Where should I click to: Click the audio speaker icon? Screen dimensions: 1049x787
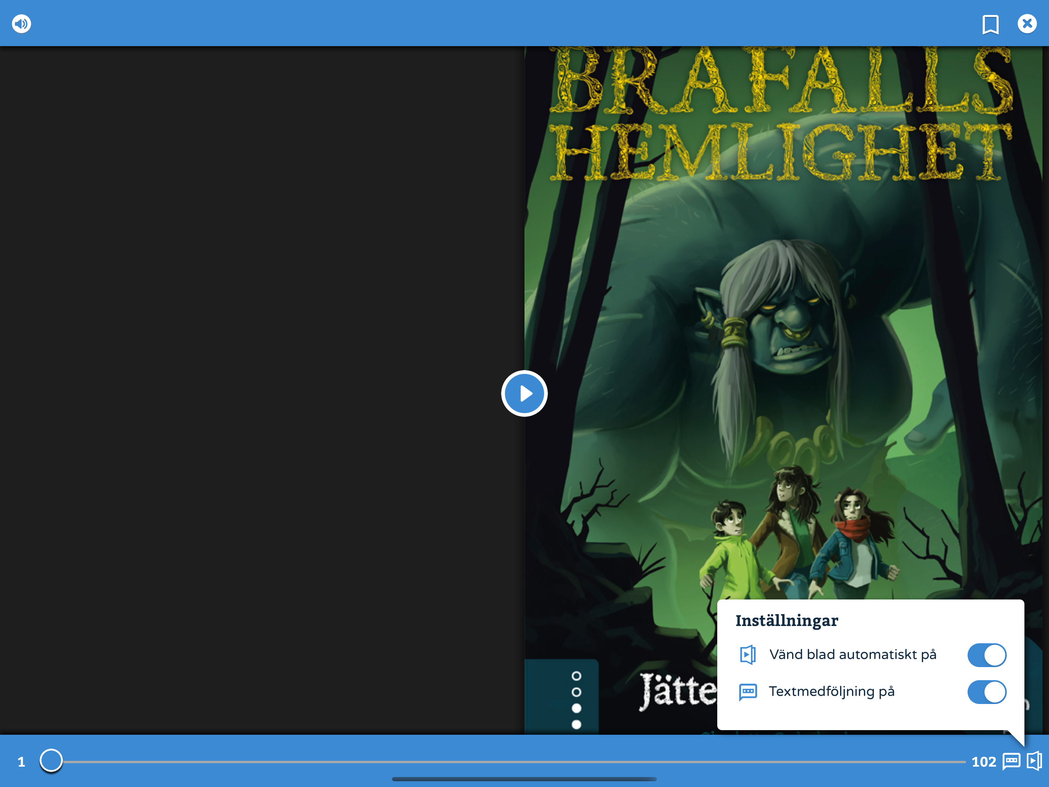point(22,24)
